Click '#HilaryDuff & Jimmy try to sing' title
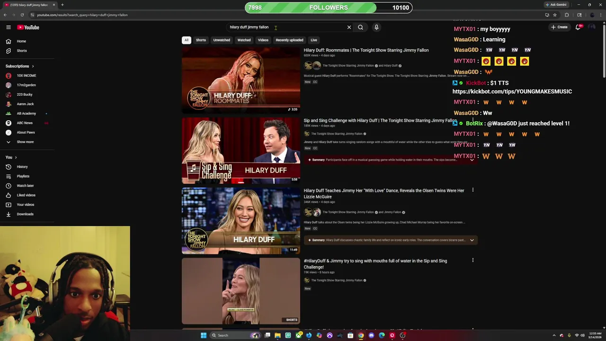This screenshot has width=606, height=341. (375, 264)
